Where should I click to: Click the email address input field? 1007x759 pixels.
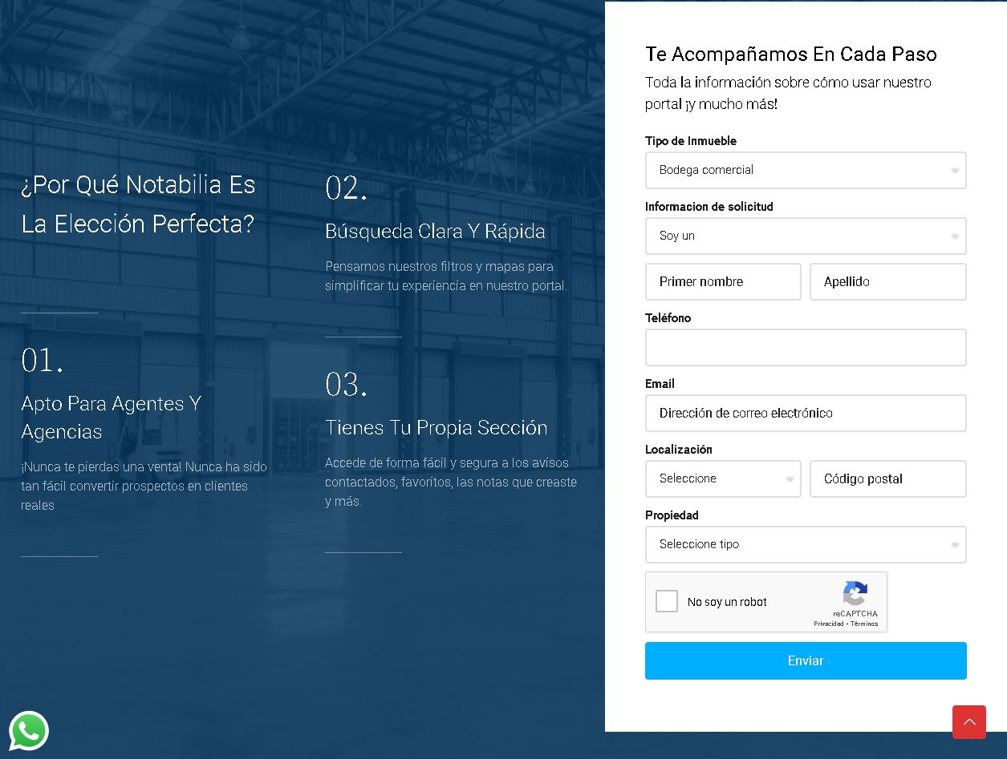(x=806, y=413)
